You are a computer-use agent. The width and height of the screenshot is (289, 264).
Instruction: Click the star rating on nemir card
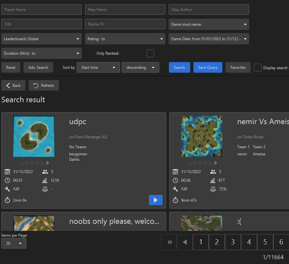[200, 163]
